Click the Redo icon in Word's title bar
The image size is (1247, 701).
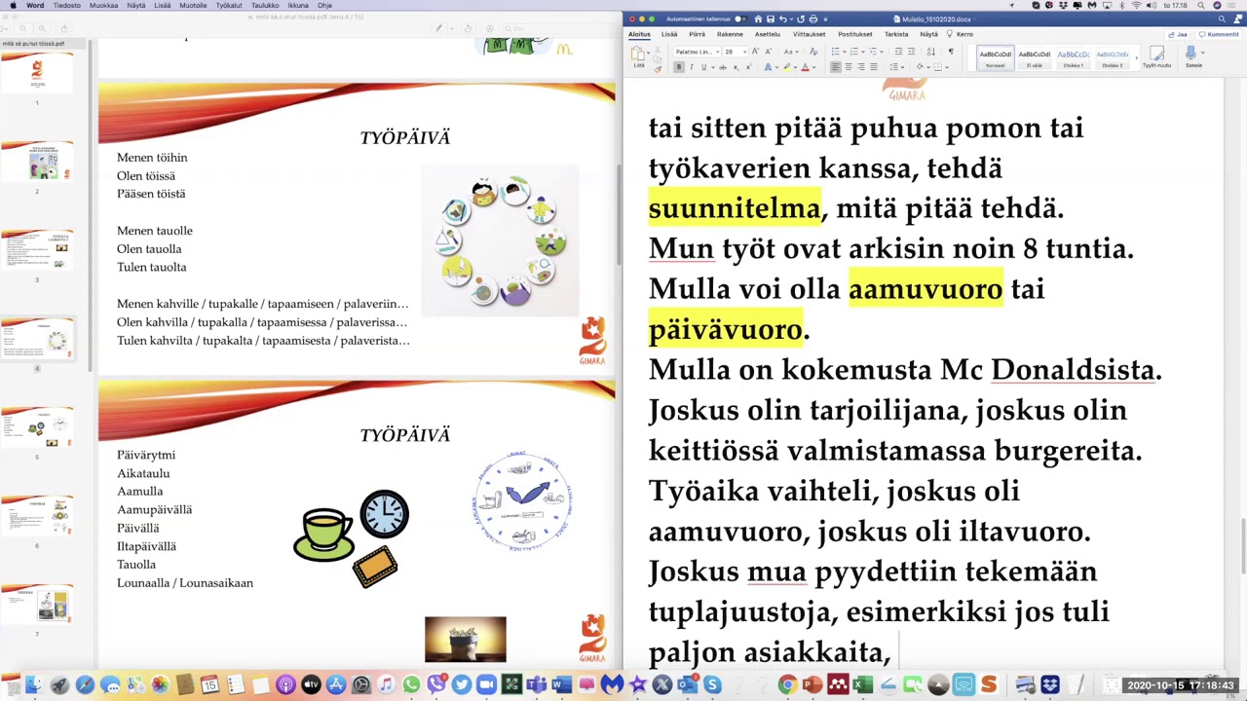click(x=801, y=18)
